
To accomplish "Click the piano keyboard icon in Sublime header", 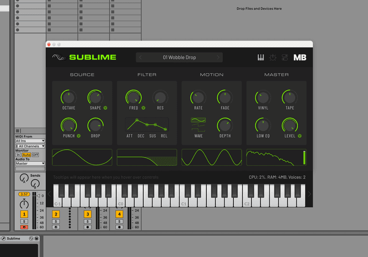I will pyautogui.click(x=261, y=57).
